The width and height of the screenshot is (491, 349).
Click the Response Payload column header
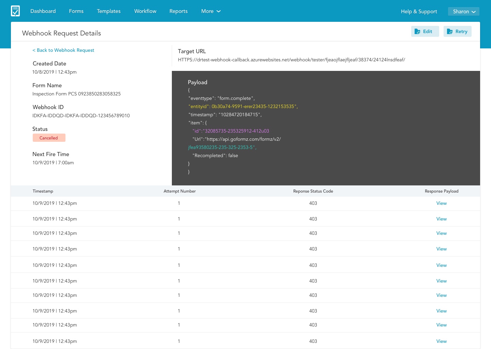tap(441, 191)
